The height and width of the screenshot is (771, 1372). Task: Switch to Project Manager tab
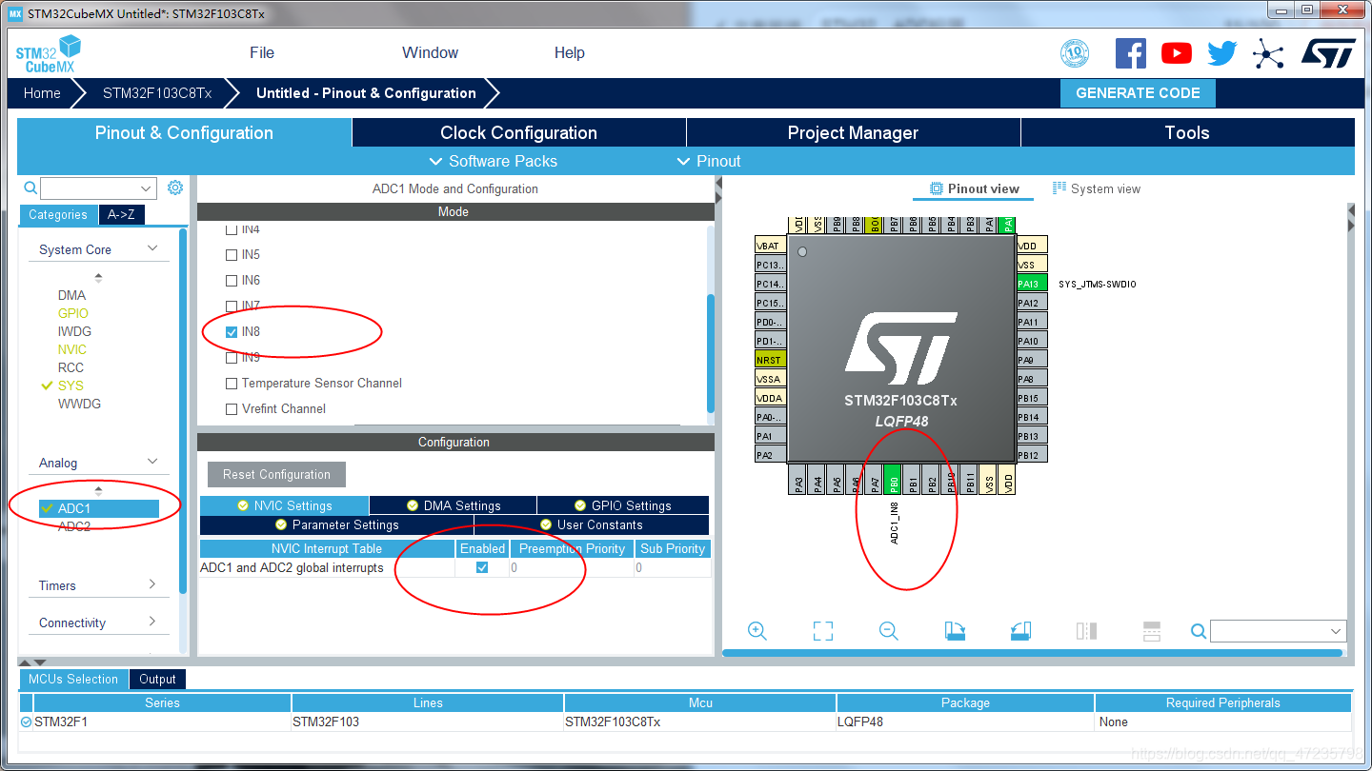[853, 133]
